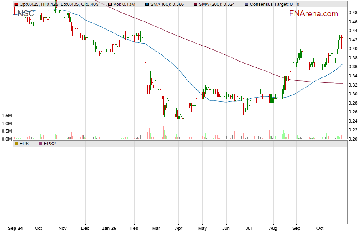Click the EPS label in lower panel

tap(24, 144)
